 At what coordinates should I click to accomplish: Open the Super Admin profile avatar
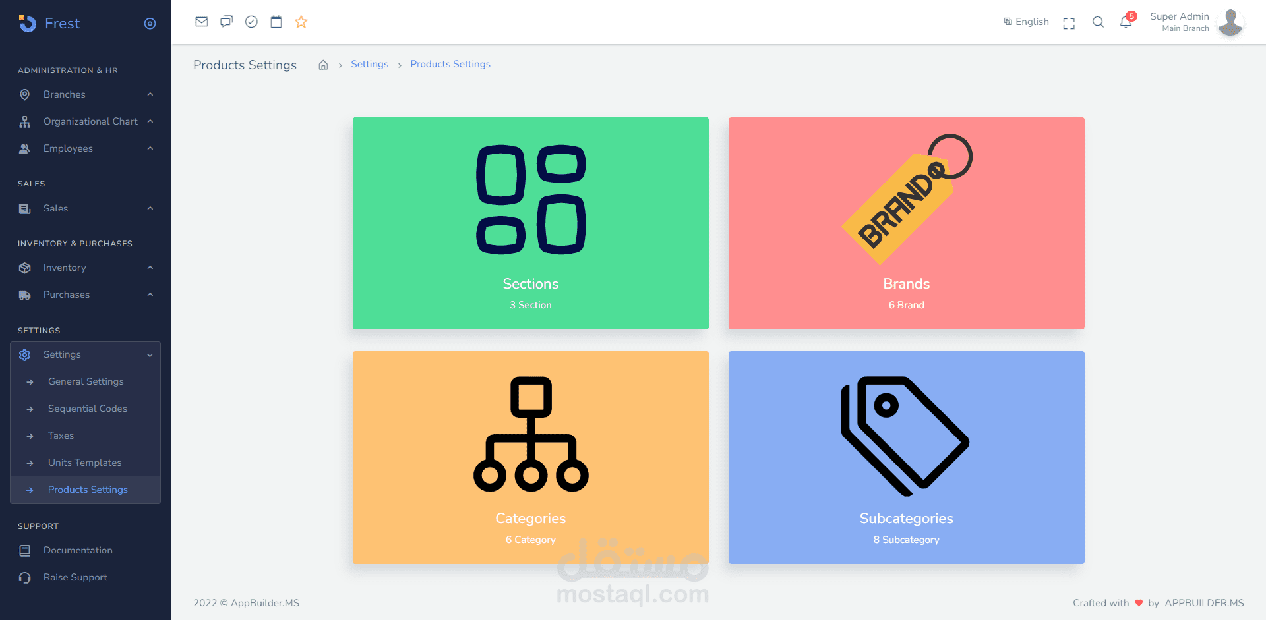click(x=1230, y=22)
